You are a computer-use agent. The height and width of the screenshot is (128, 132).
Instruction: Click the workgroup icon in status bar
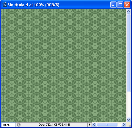19,125
